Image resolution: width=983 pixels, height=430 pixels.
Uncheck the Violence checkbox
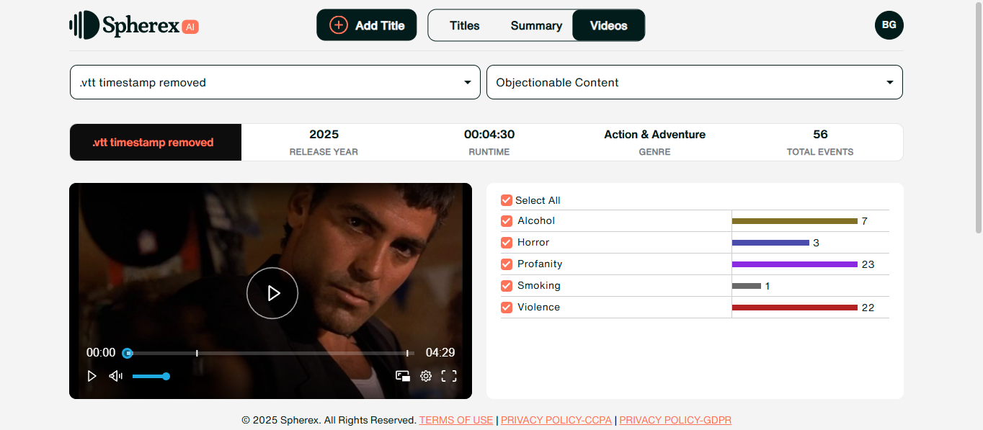coord(507,308)
